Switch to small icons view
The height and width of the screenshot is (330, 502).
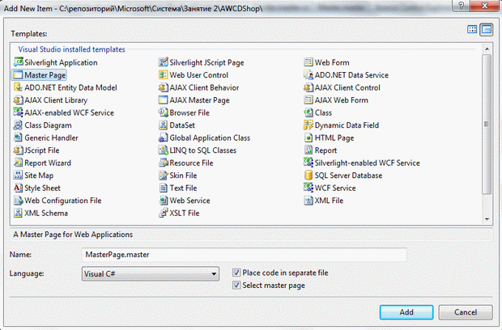(x=487, y=30)
